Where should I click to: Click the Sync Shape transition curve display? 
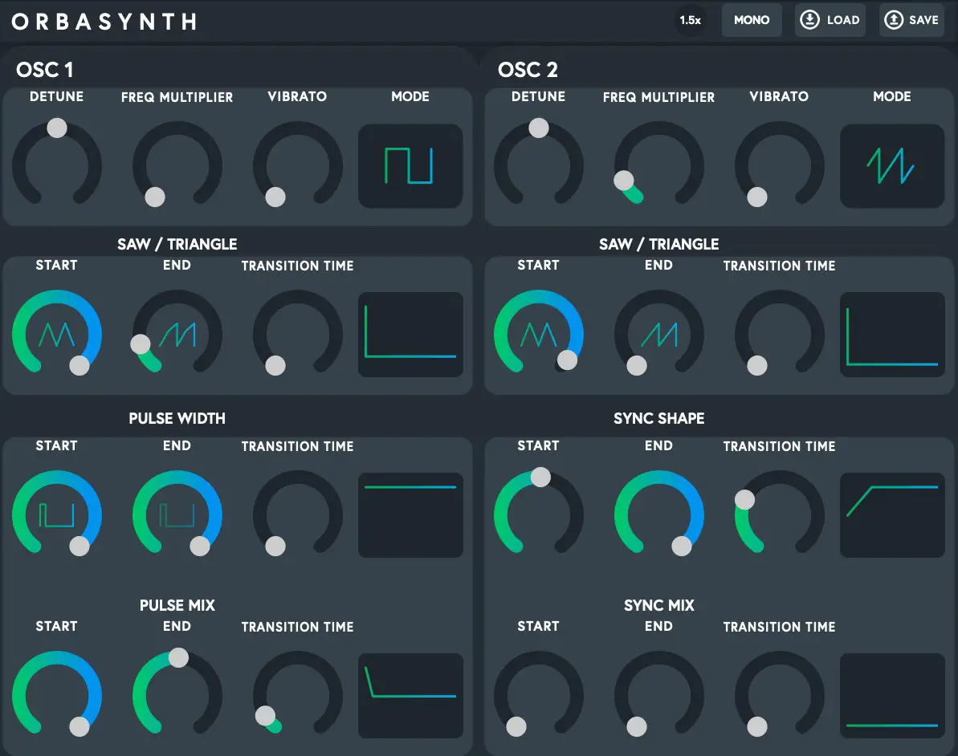(892, 514)
